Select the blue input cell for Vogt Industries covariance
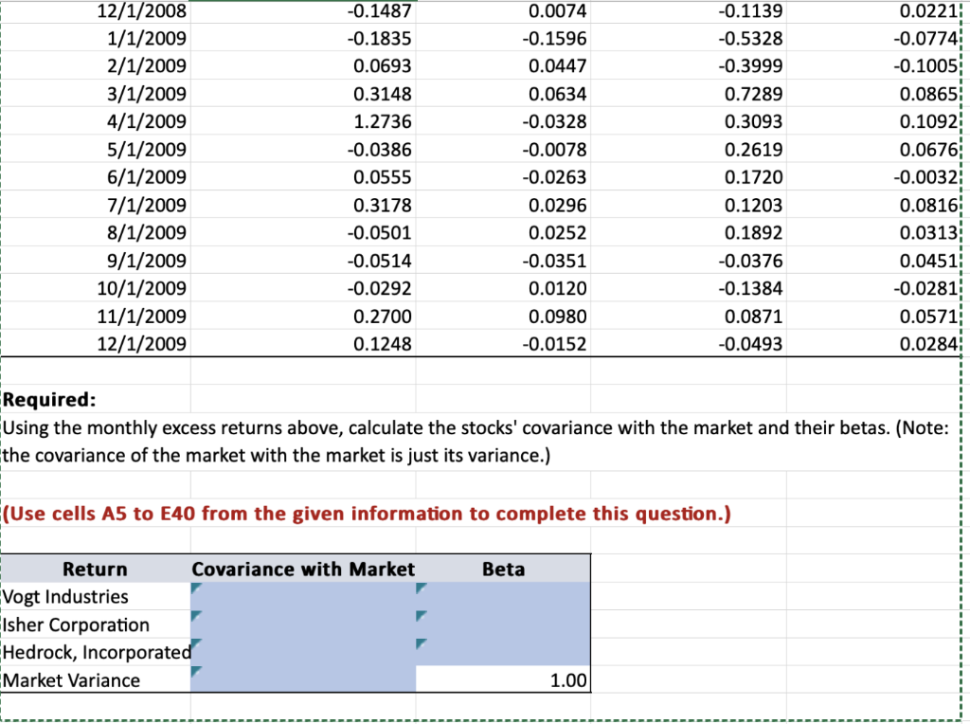Image resolution: width=970 pixels, height=724 pixels. tap(303, 597)
